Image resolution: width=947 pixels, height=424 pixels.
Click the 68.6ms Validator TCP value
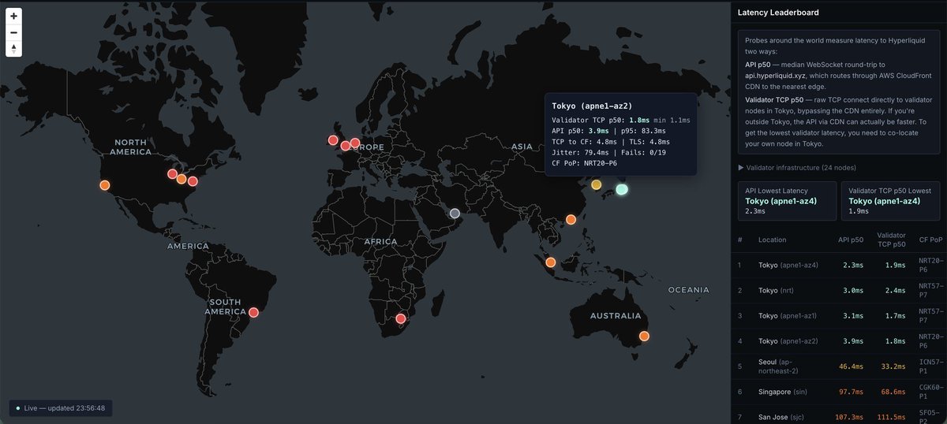click(893, 392)
